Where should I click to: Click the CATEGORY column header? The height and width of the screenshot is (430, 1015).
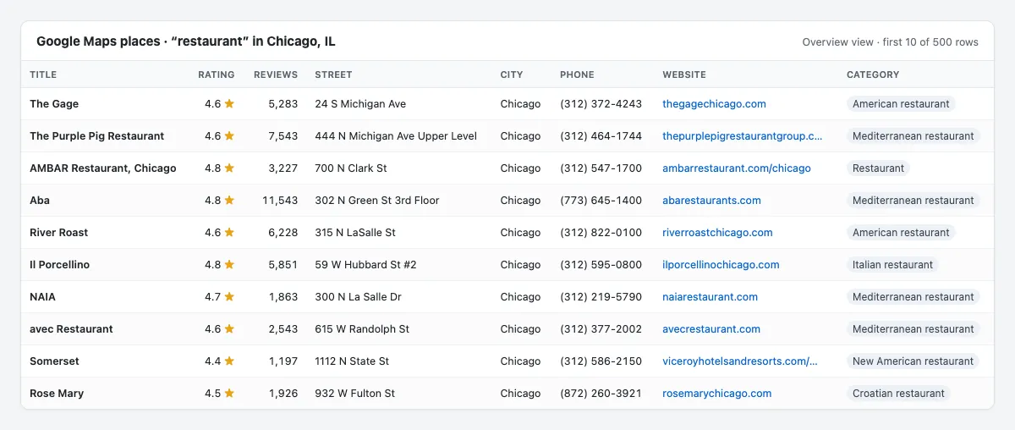tap(873, 74)
